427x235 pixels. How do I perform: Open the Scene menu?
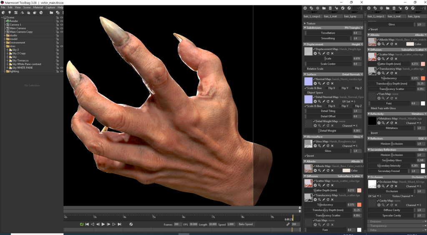pos(27,7)
